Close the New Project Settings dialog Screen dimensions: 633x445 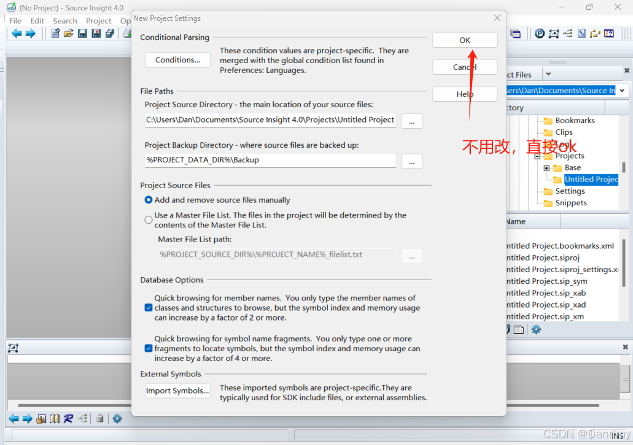[497, 18]
